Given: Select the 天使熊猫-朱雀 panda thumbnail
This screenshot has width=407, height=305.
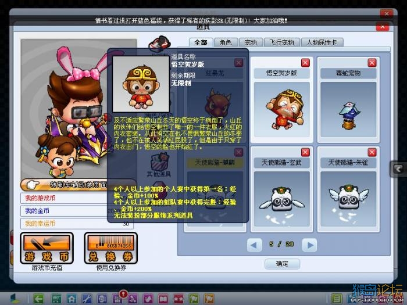Looking at the screenshot, I should click(348, 199).
